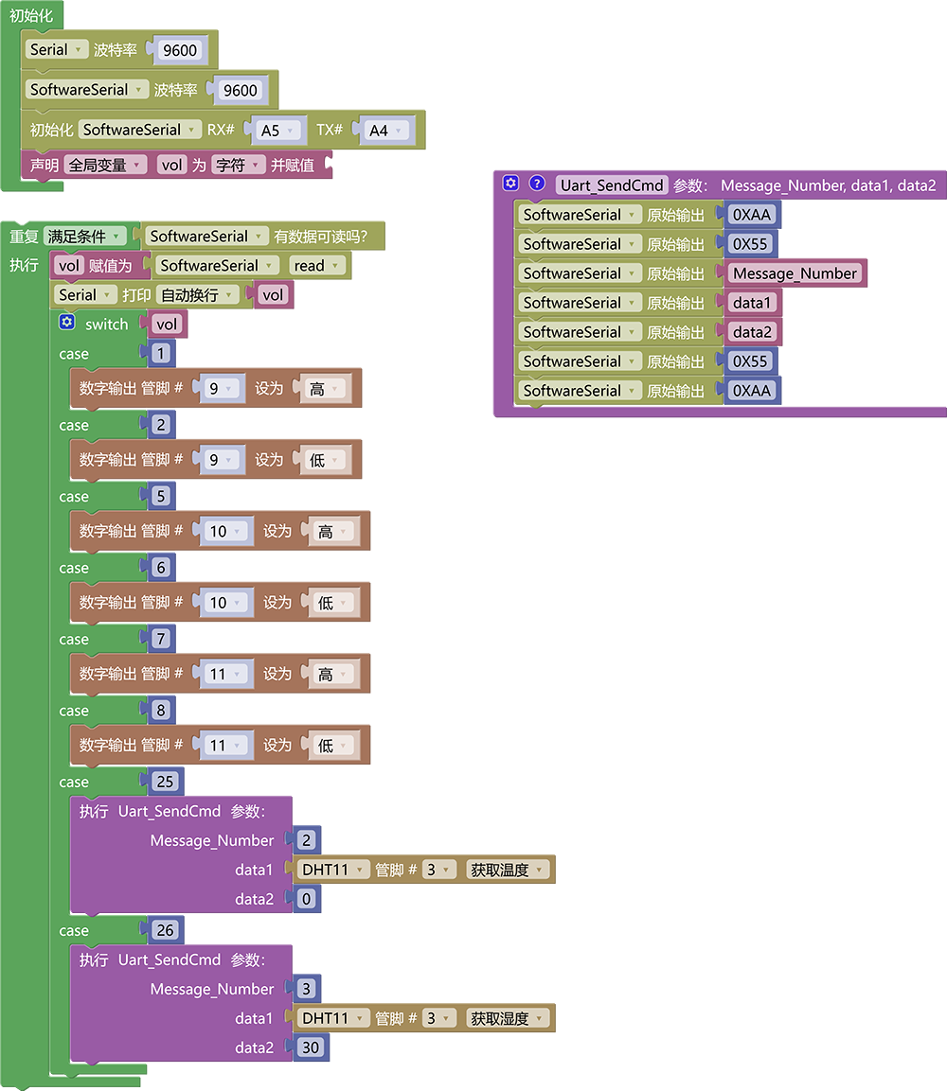Screen dimensions: 947x1091
Task: Click the gear icon on the switch block
Action: [x=67, y=322]
